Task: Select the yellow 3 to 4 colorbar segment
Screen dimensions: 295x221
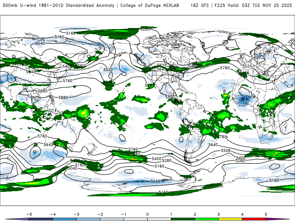Action: [x=230, y=219]
